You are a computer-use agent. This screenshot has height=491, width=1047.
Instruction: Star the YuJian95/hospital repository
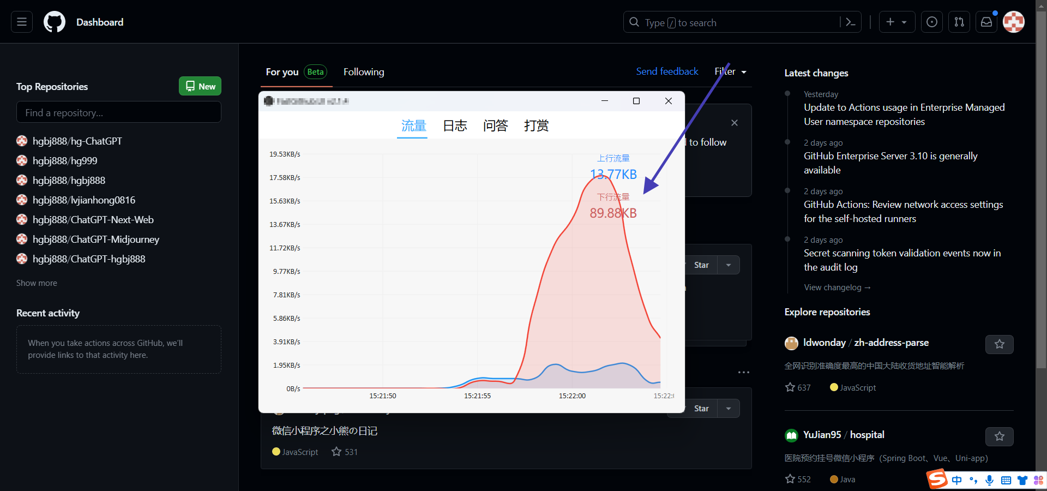[x=999, y=436]
